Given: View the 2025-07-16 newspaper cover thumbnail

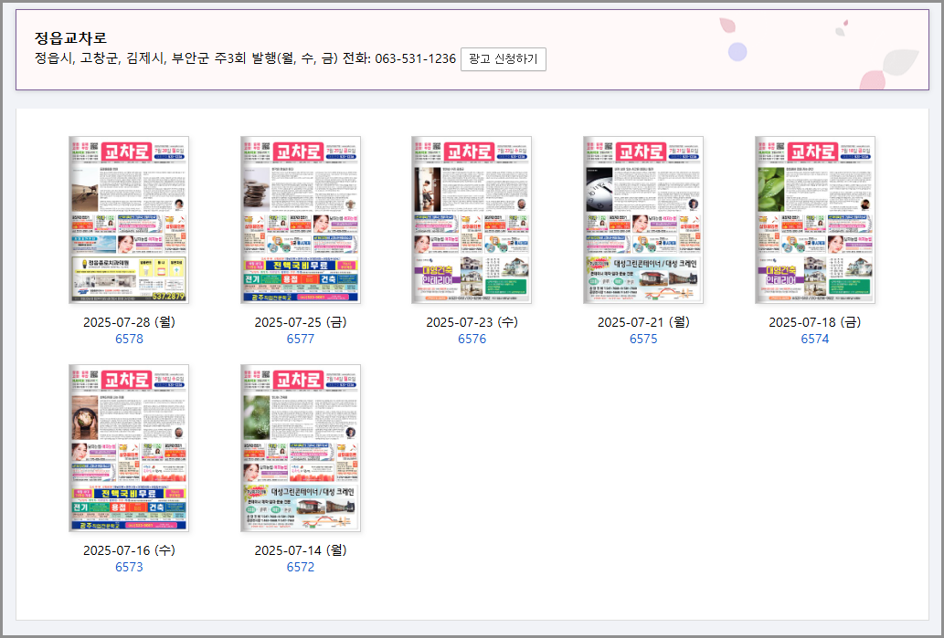Looking at the screenshot, I should tap(129, 448).
